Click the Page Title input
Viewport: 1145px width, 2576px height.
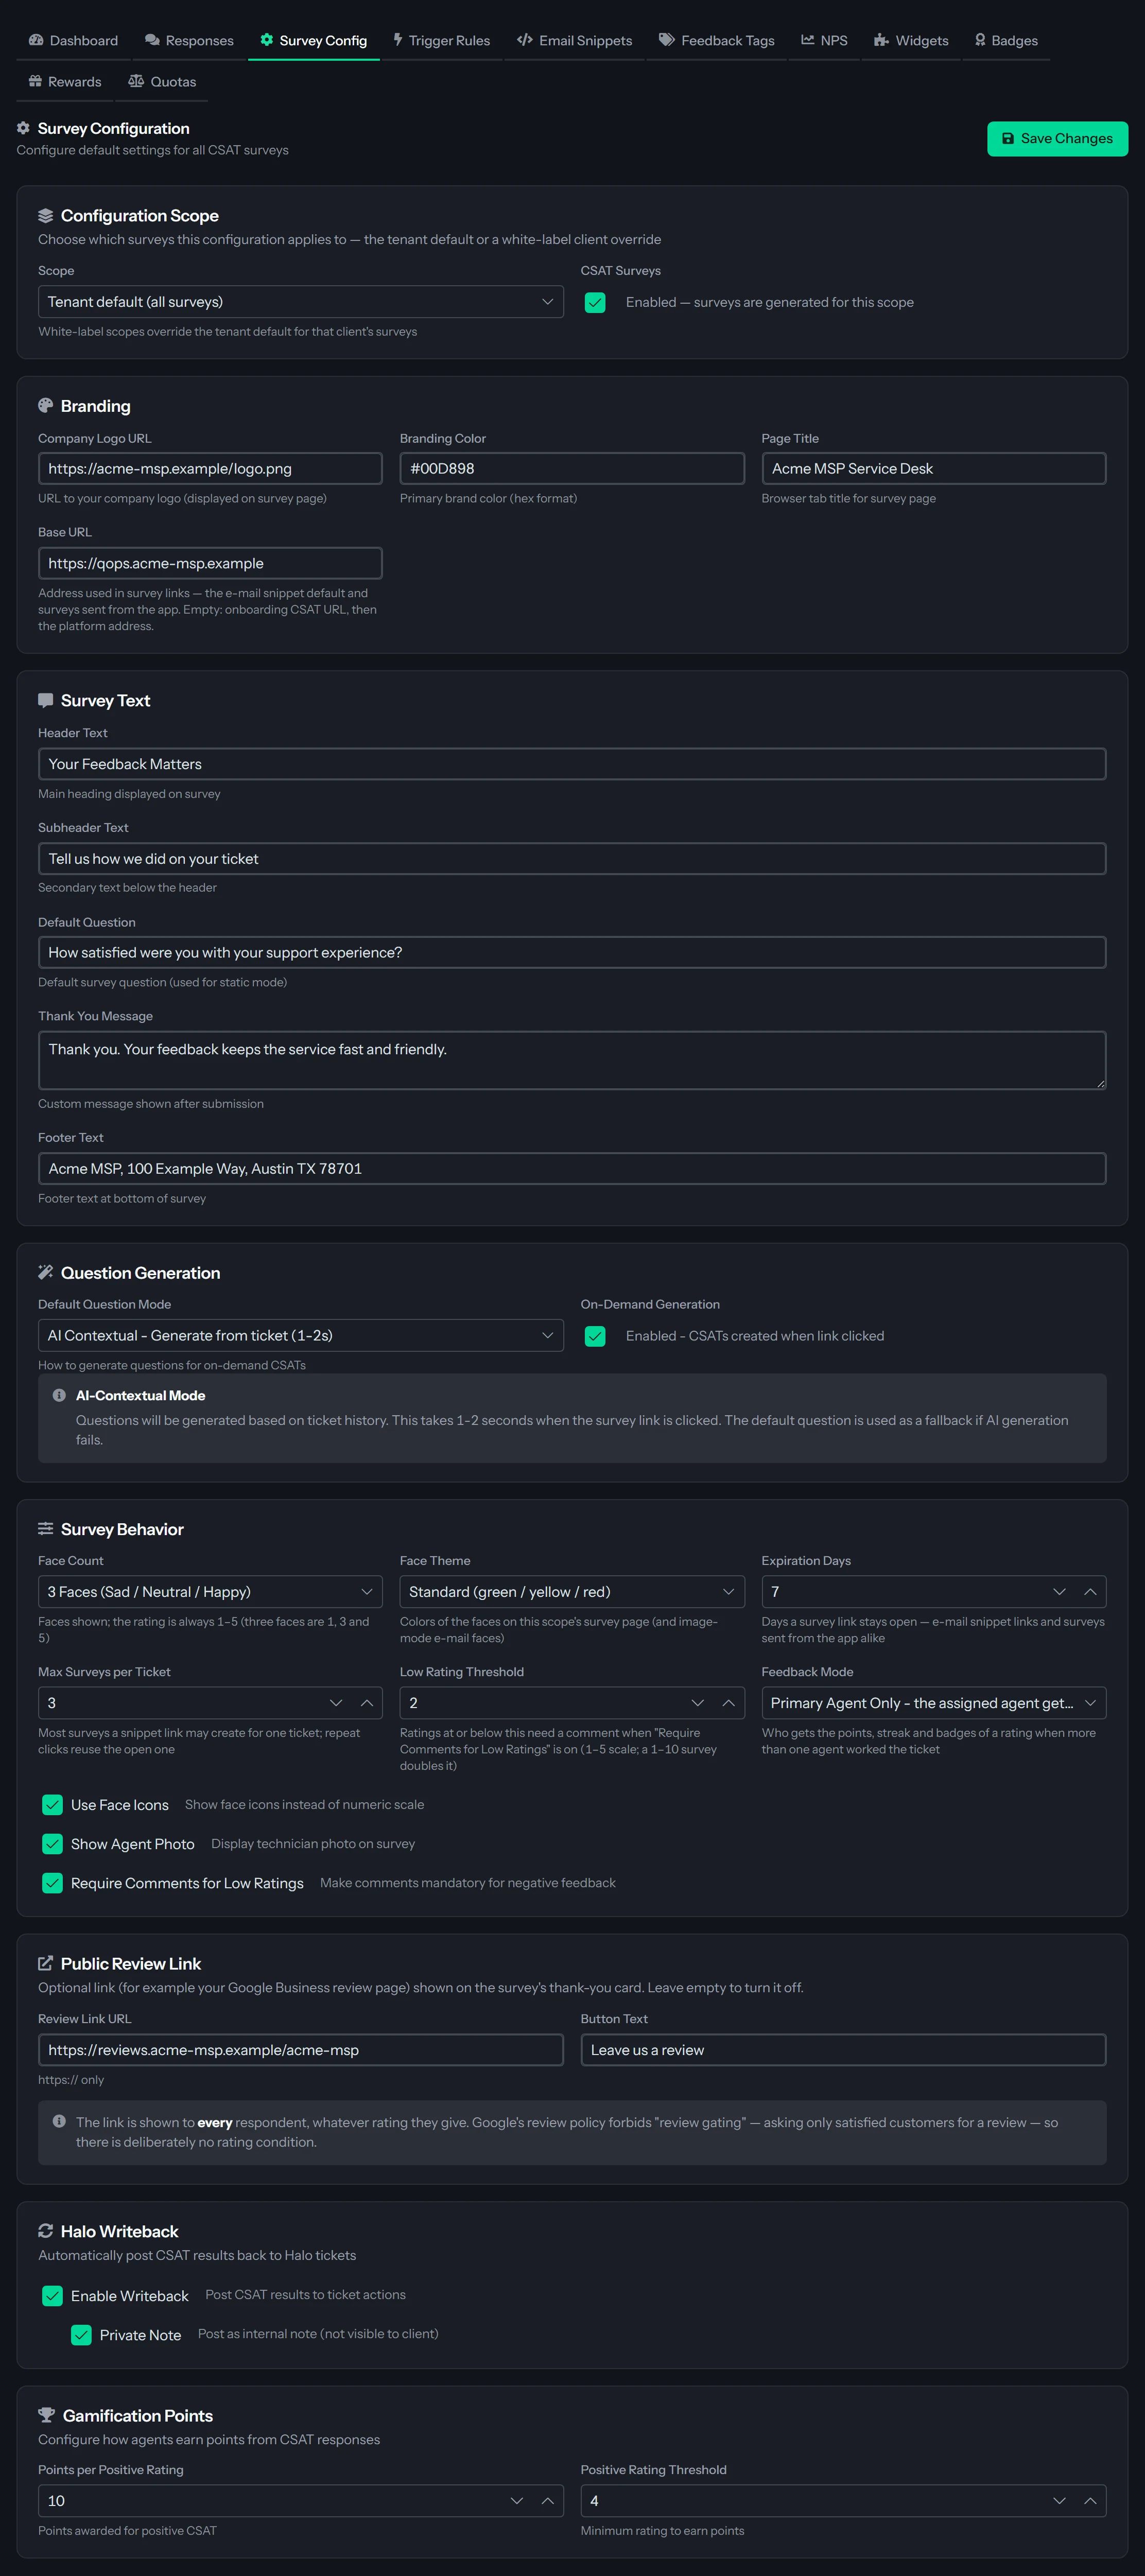click(934, 469)
